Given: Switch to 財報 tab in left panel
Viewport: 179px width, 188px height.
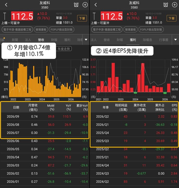Looking at the screenshot, I should (x=54, y=40).
